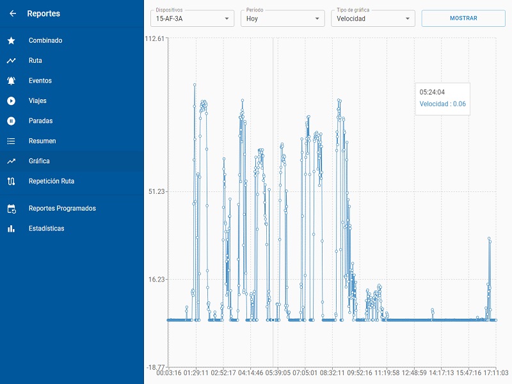This screenshot has height=384, width=512.
Task: Open the Viajes report page
Action: coord(38,101)
